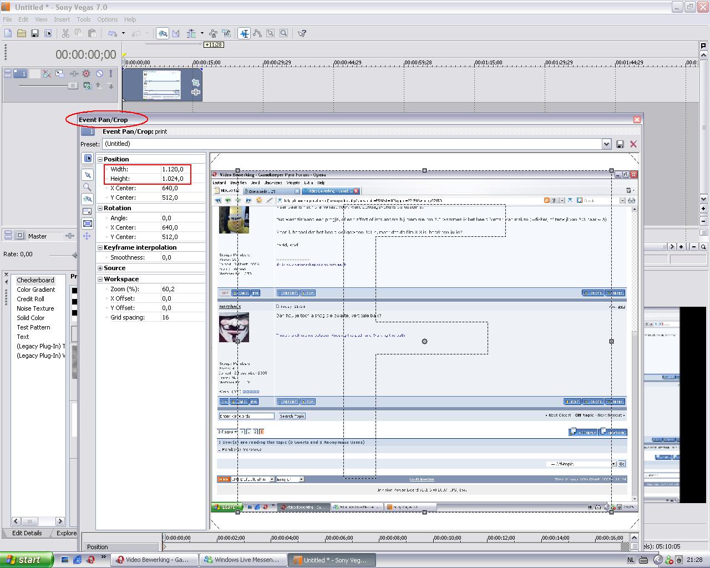This screenshot has width=710, height=568.
Task: Select the Credit Roll generator
Action: pyautogui.click(x=31, y=299)
